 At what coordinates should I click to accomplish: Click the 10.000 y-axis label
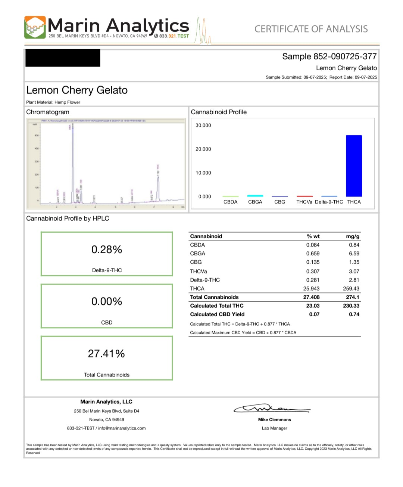click(203, 173)
